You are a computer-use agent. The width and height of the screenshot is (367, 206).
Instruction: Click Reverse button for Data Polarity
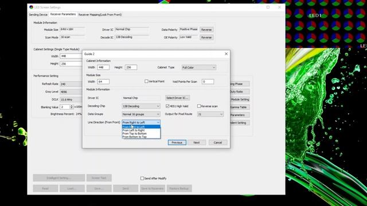[206, 30]
